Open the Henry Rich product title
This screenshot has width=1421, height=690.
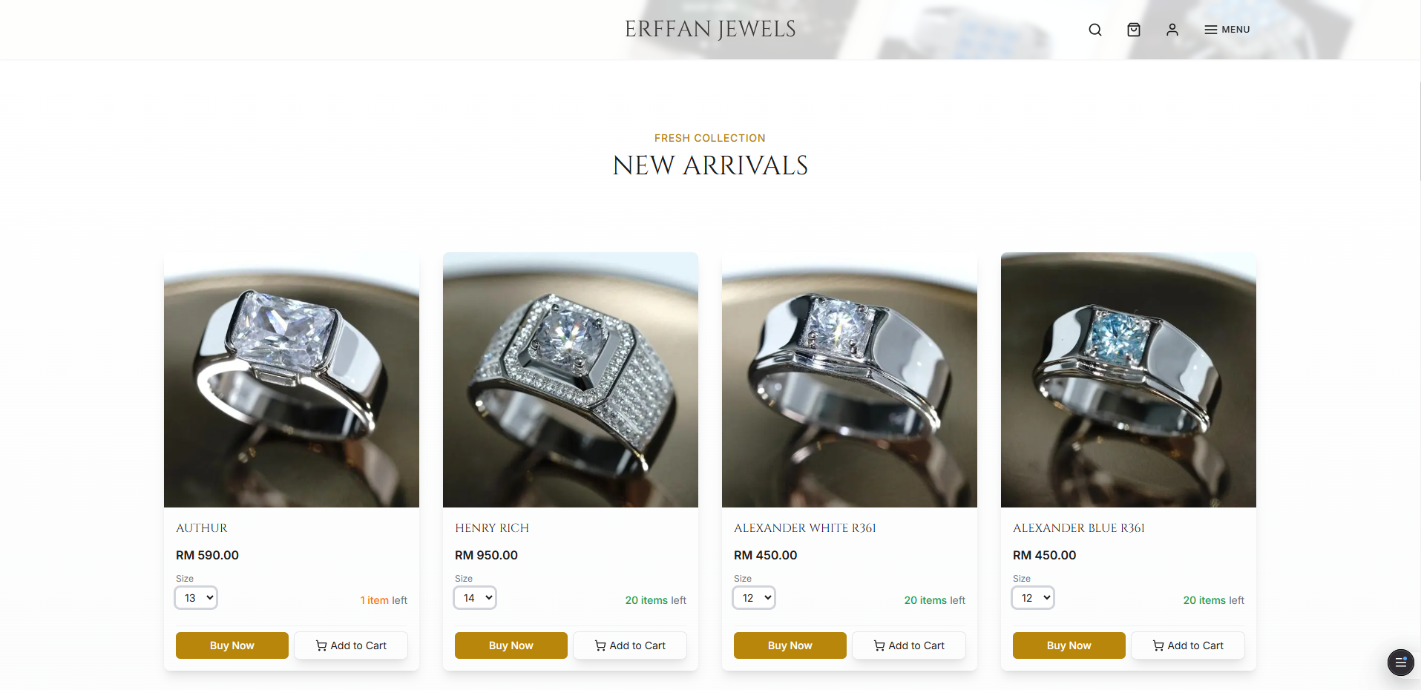pos(492,528)
